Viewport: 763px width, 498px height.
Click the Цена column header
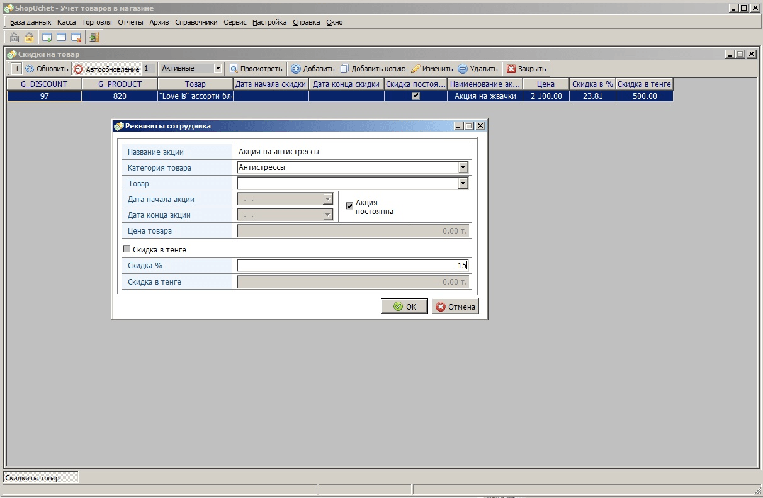tap(546, 84)
